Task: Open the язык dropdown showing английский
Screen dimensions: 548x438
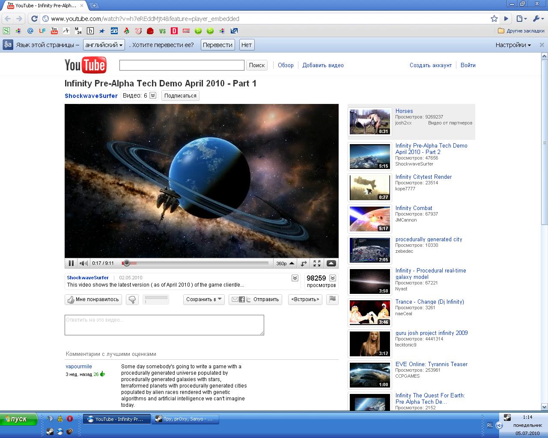Action: tap(104, 45)
